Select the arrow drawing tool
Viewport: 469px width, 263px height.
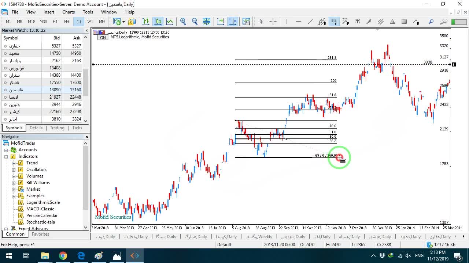click(369, 22)
